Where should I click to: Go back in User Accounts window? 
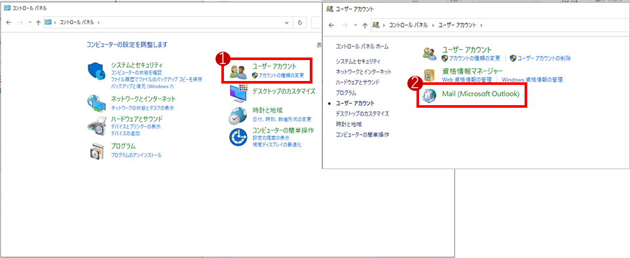pos(332,25)
